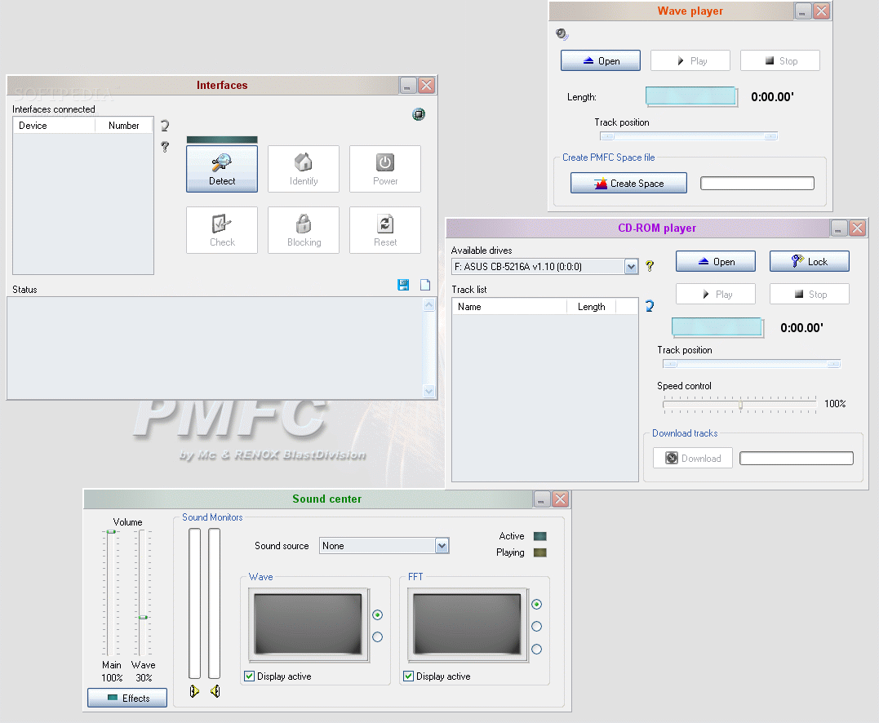Click the Device column header
The width and height of the screenshot is (879, 723).
54,126
